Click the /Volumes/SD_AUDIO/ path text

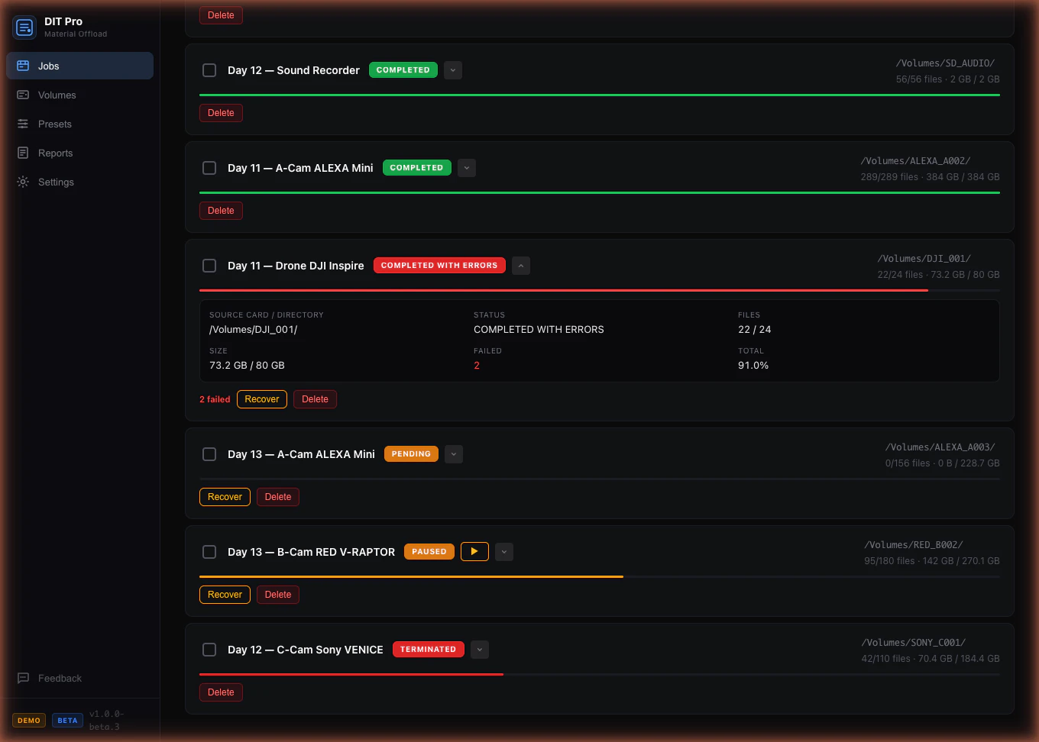click(946, 63)
